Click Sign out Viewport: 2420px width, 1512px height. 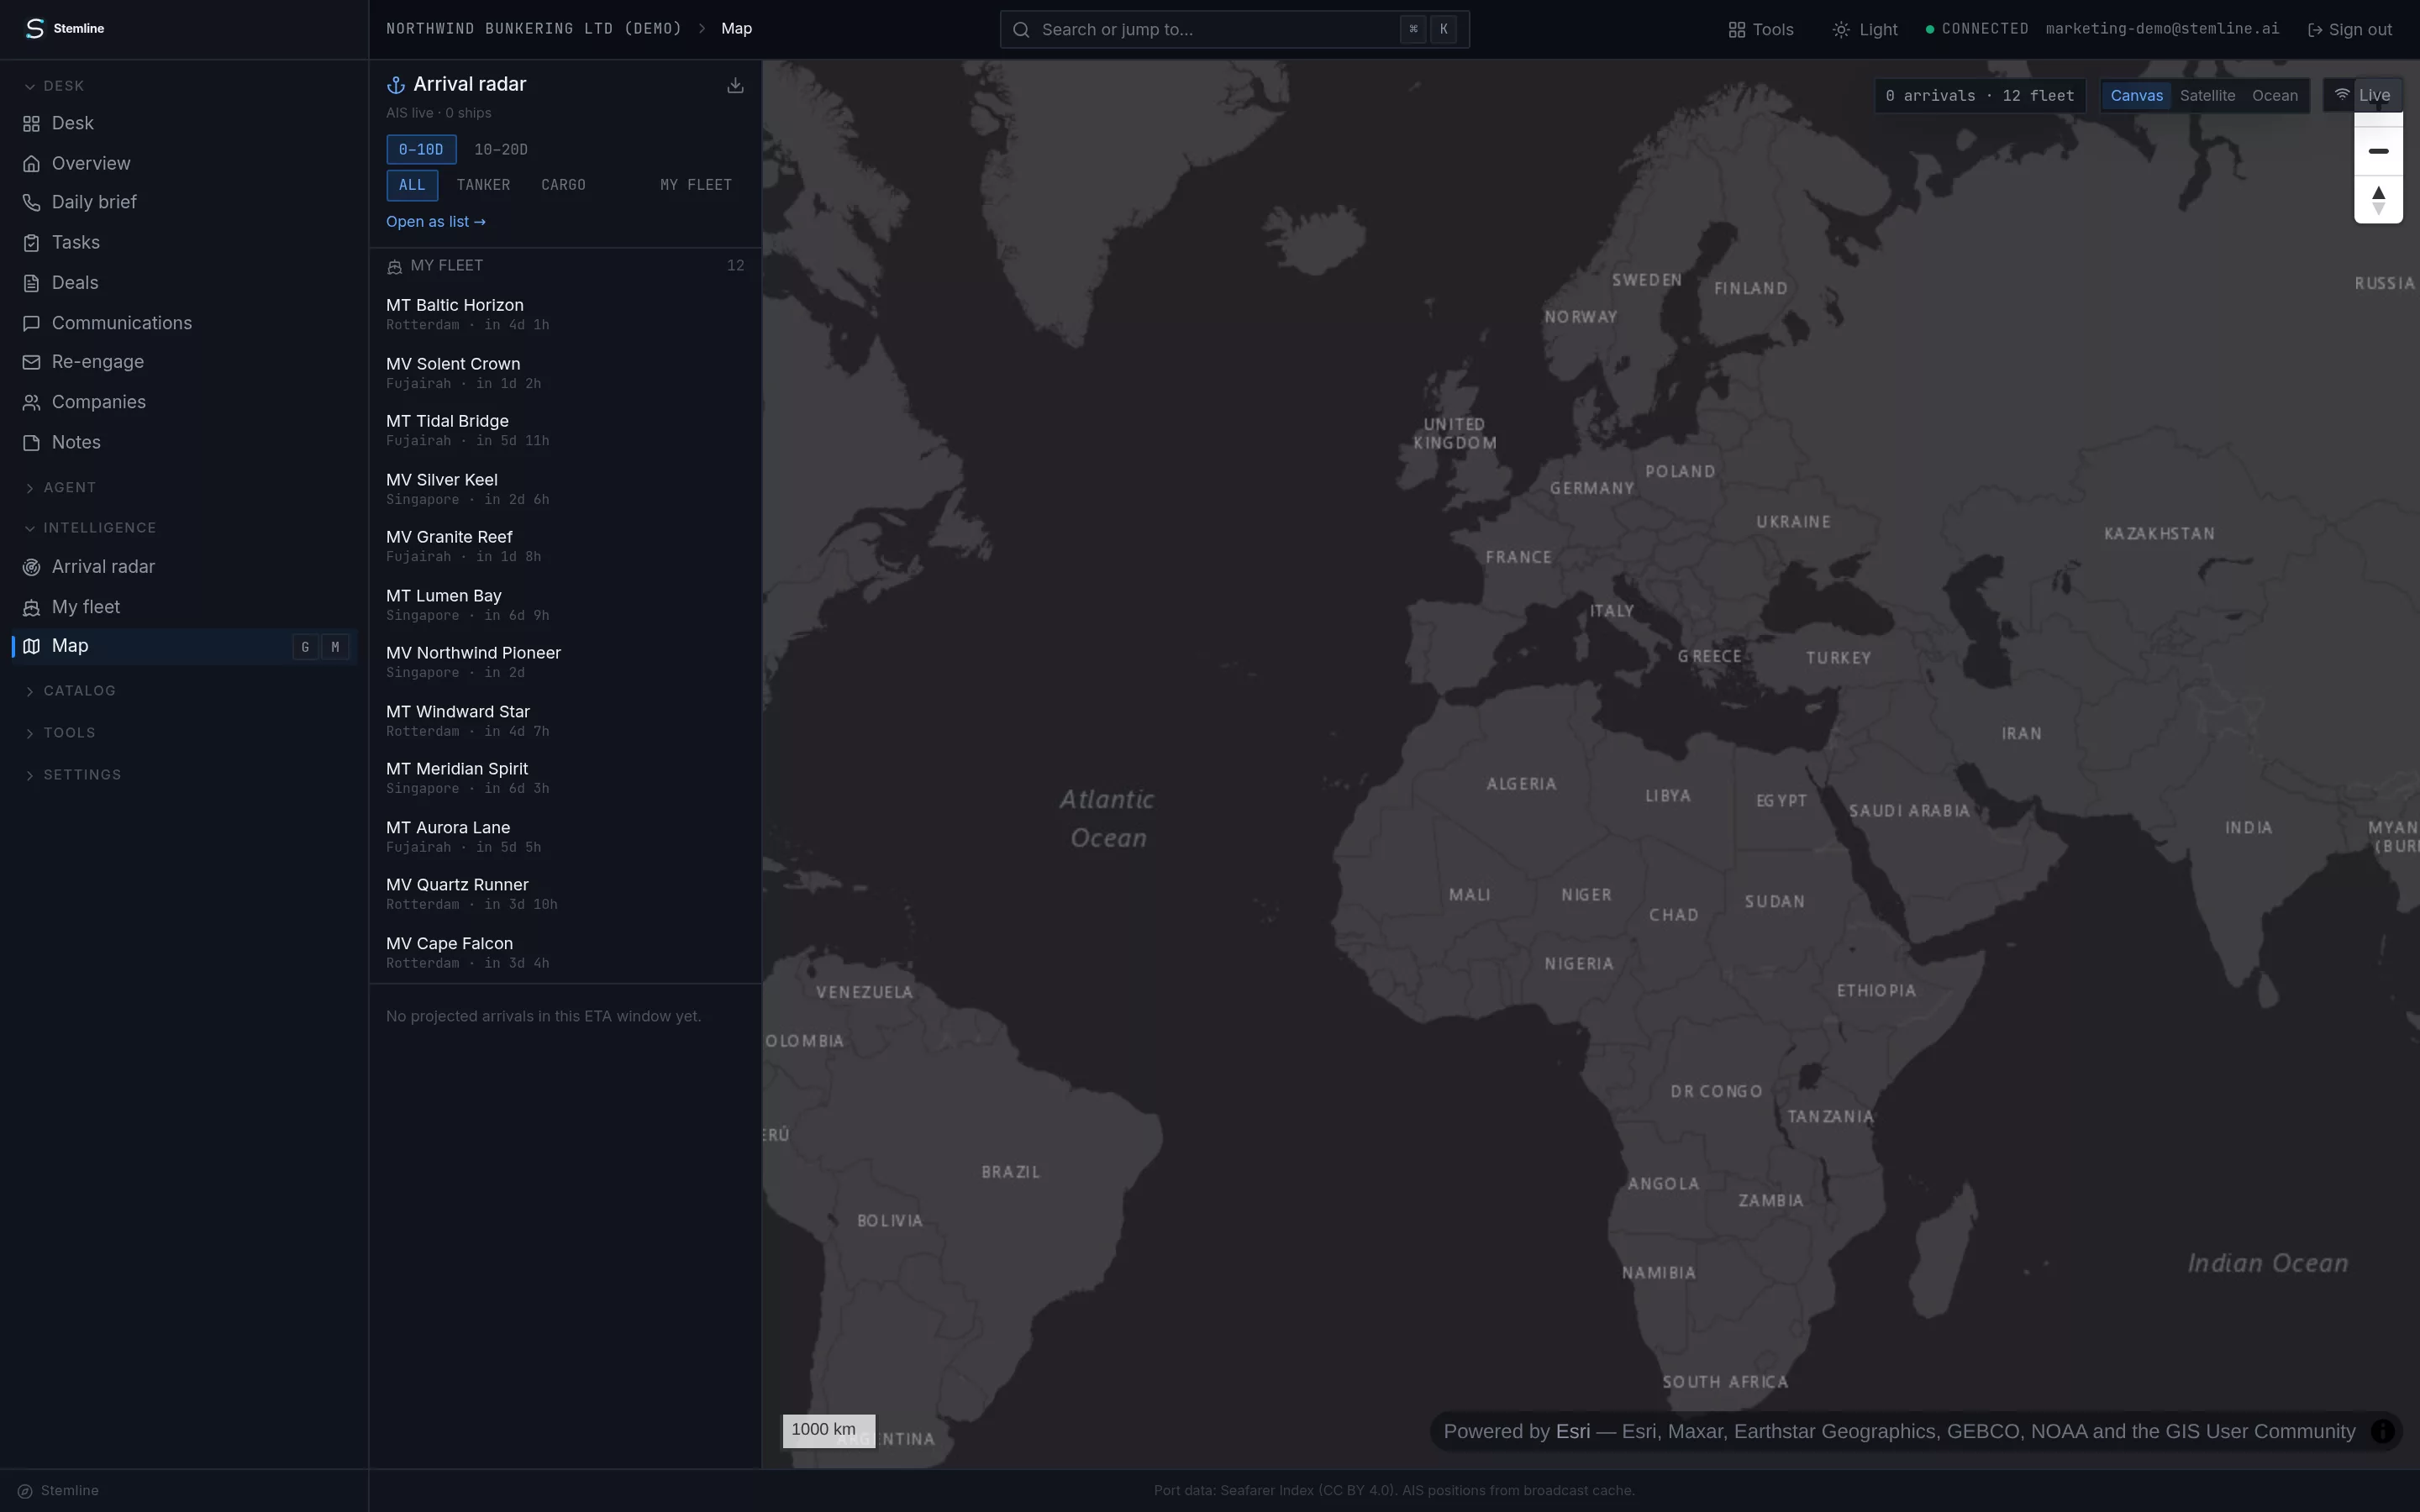pos(2349,29)
